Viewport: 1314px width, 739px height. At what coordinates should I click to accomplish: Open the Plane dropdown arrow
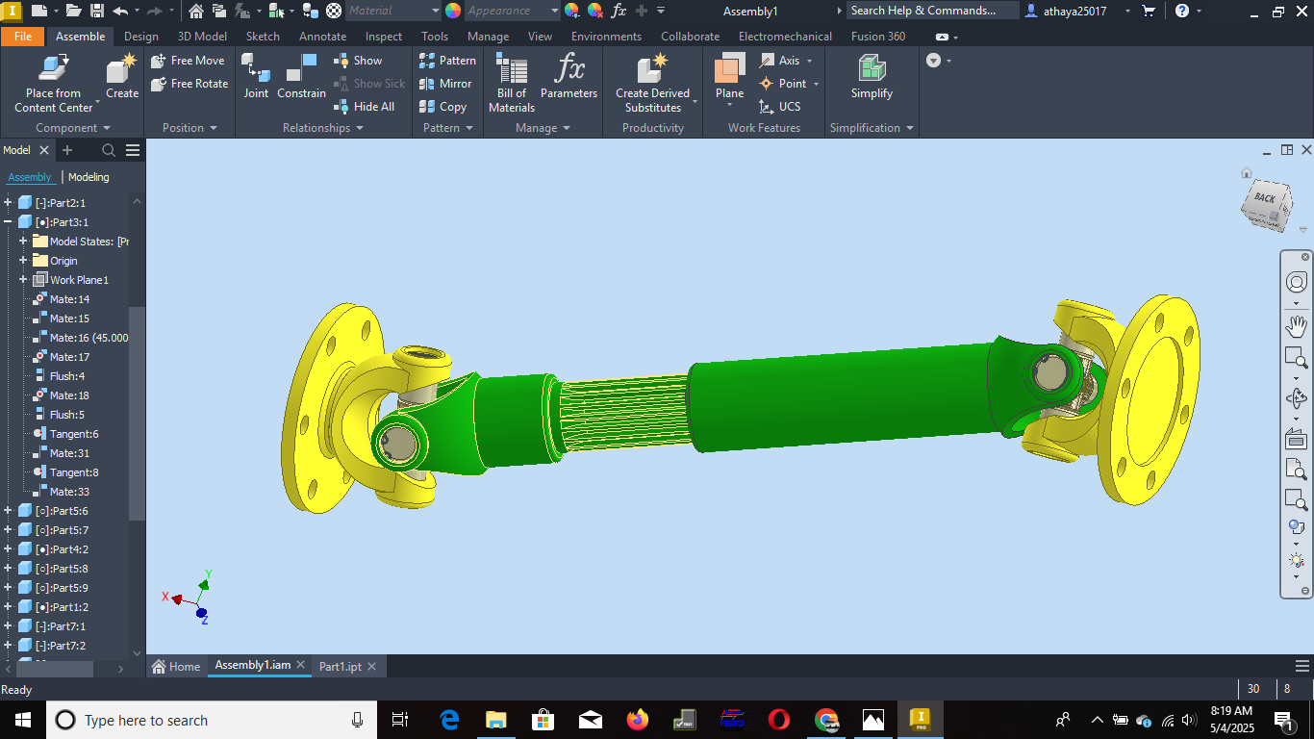pos(729,106)
